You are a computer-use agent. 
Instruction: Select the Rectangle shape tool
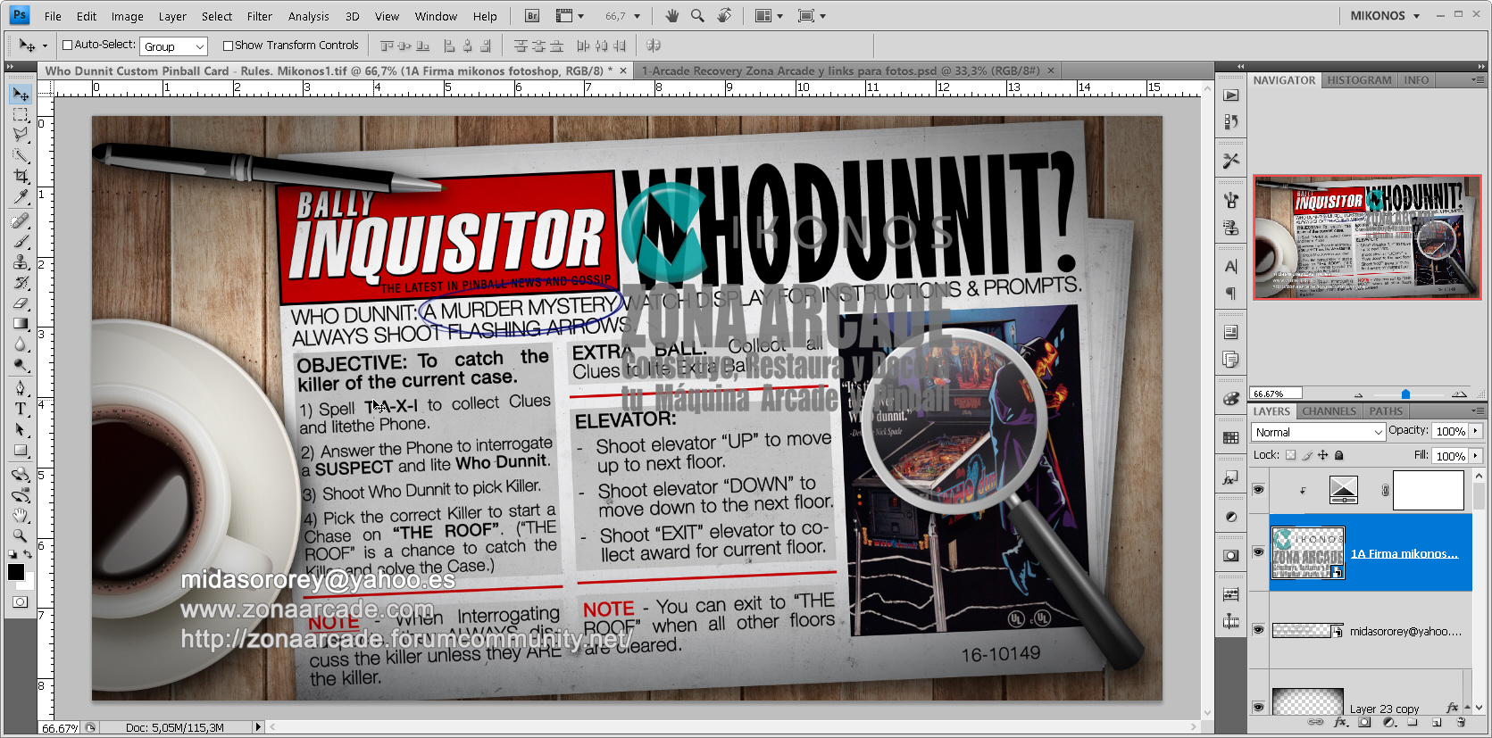21,451
